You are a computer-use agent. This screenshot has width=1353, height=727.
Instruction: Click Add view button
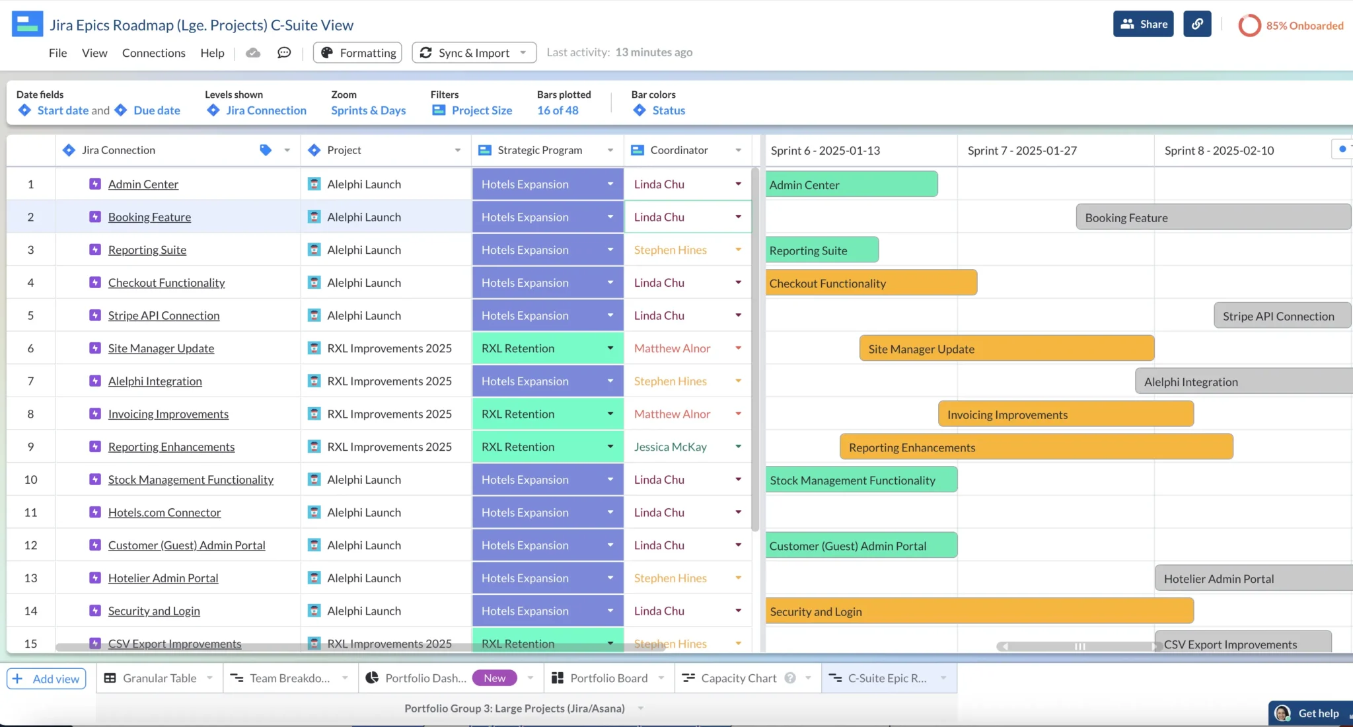[x=46, y=679]
